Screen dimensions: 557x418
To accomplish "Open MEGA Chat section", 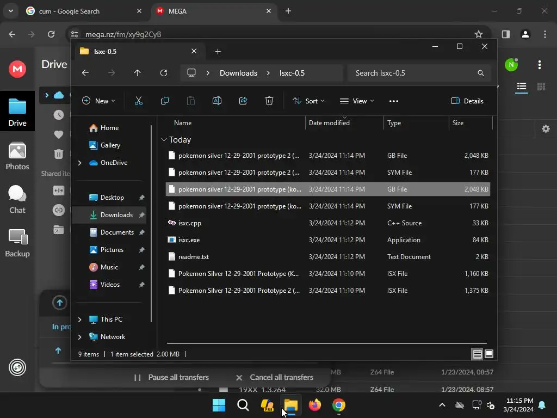I will (x=17, y=199).
